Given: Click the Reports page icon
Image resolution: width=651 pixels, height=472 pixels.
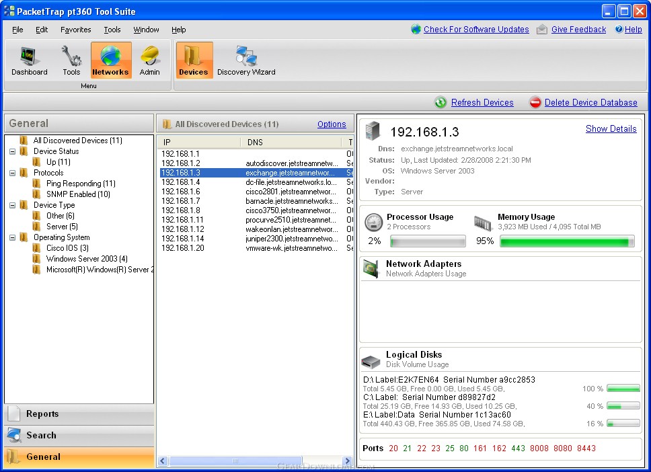Looking at the screenshot, I should 13,414.
